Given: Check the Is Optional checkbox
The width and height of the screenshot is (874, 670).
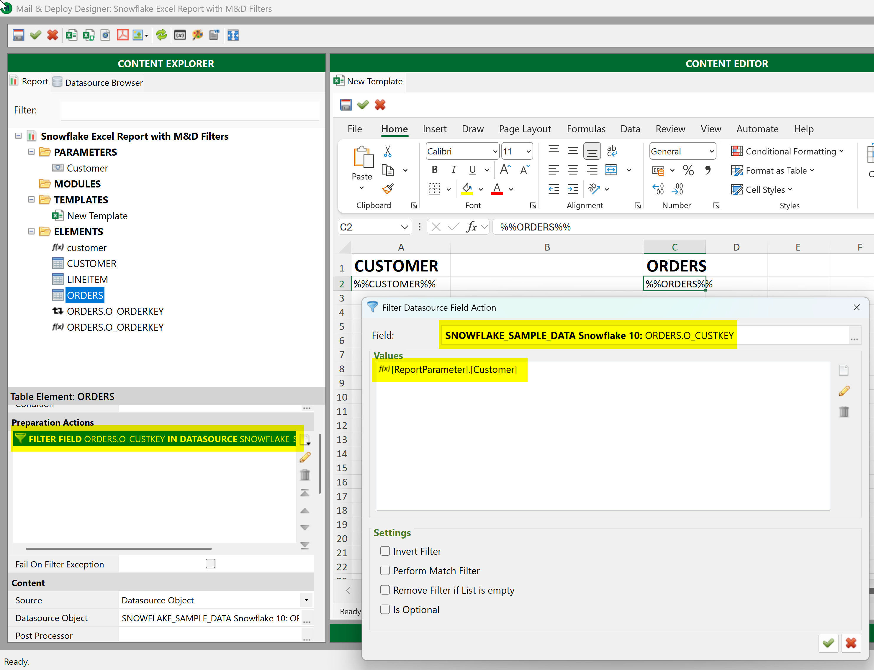Looking at the screenshot, I should pos(385,609).
